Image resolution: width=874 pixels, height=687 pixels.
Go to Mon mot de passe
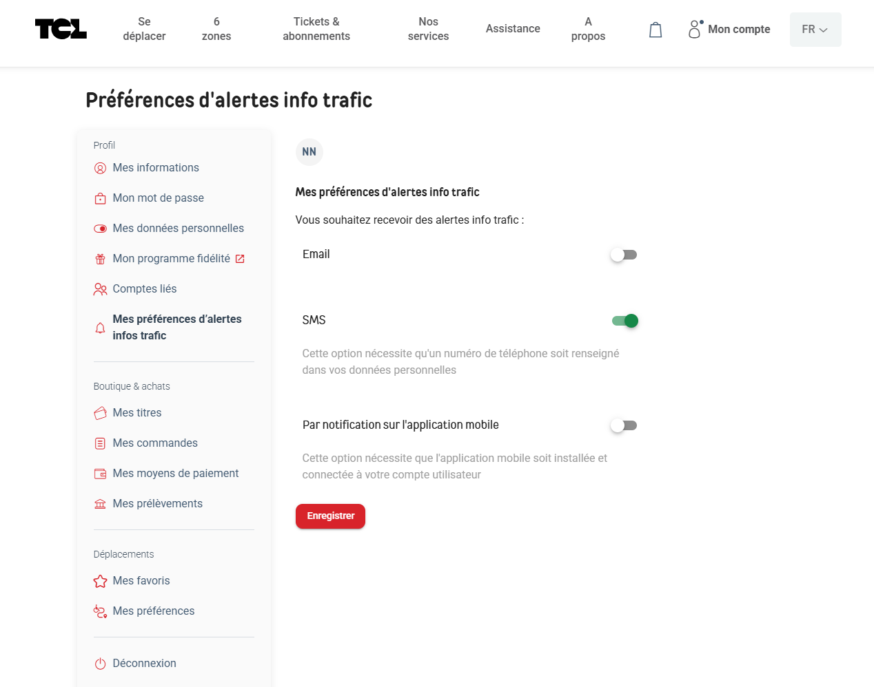(x=159, y=198)
